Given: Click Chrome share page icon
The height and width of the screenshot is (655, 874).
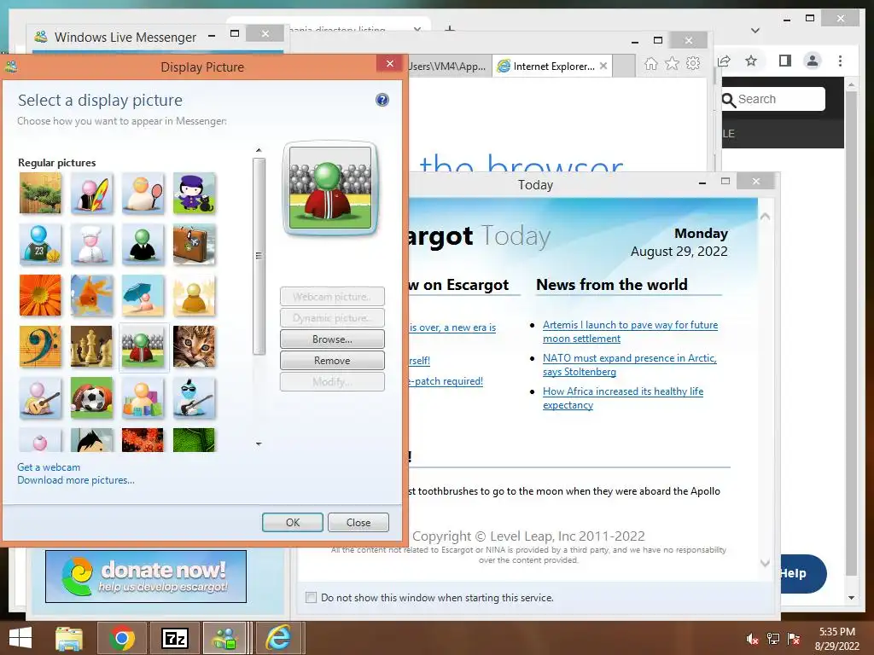Looking at the screenshot, I should coord(725,61).
